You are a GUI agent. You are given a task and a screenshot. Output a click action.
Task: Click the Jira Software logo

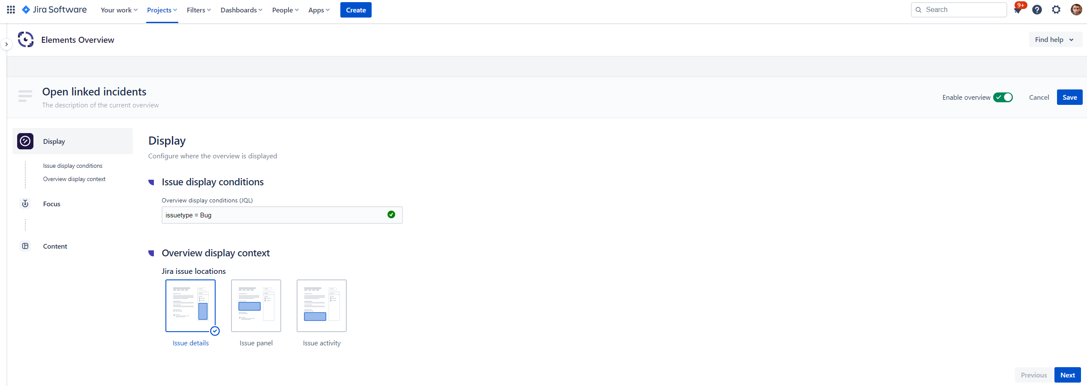pos(54,10)
